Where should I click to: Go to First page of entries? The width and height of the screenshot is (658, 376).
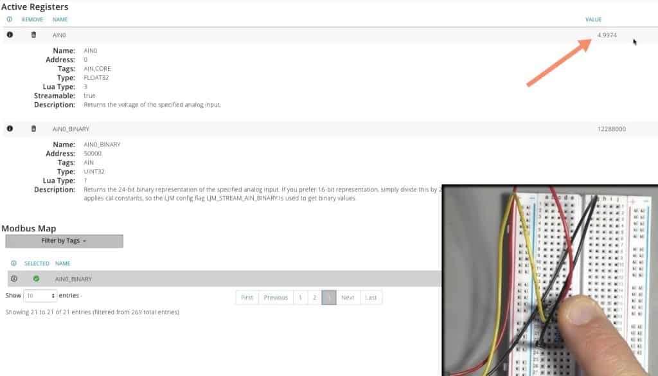click(x=247, y=298)
